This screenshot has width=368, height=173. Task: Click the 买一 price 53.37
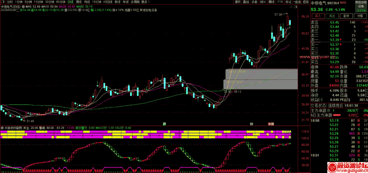(x=334, y=45)
